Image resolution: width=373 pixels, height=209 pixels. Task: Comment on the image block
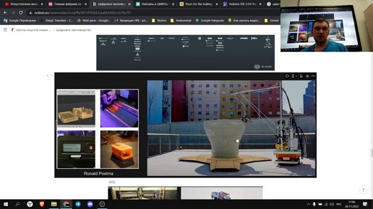287,76
